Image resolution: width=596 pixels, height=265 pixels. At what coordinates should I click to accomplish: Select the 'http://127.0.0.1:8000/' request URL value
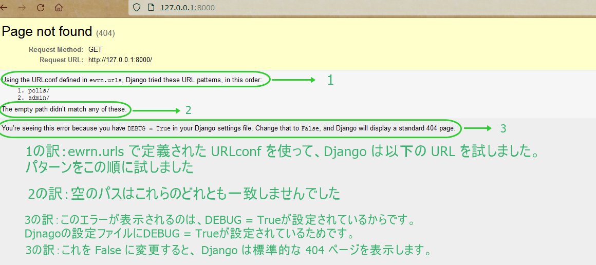120,60
